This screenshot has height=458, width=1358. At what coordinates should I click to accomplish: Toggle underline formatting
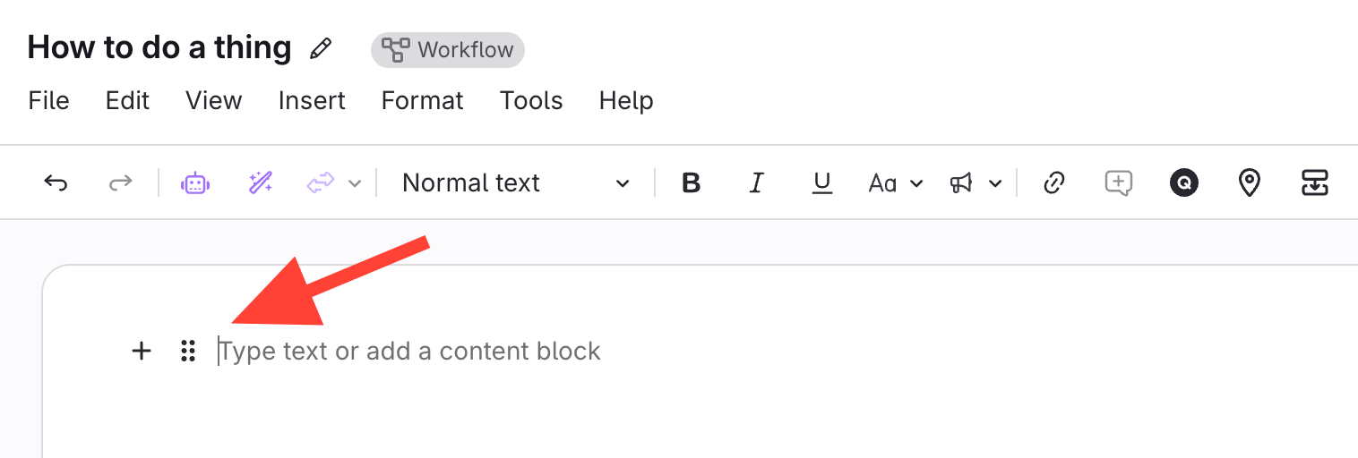(821, 183)
